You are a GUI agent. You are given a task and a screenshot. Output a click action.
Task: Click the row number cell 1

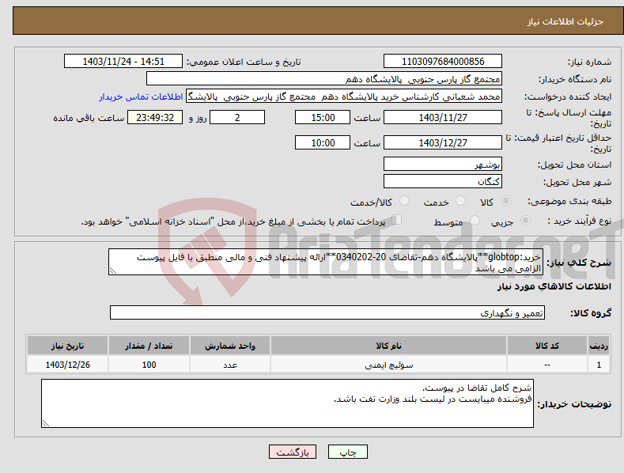point(599,365)
